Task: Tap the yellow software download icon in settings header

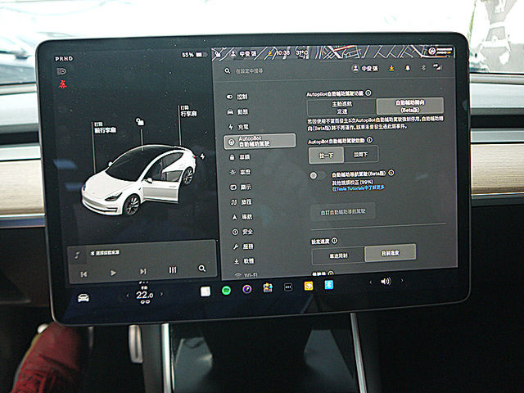Action: pos(391,68)
